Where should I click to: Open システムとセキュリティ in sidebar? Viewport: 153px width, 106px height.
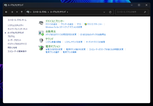(x=16, y=25)
